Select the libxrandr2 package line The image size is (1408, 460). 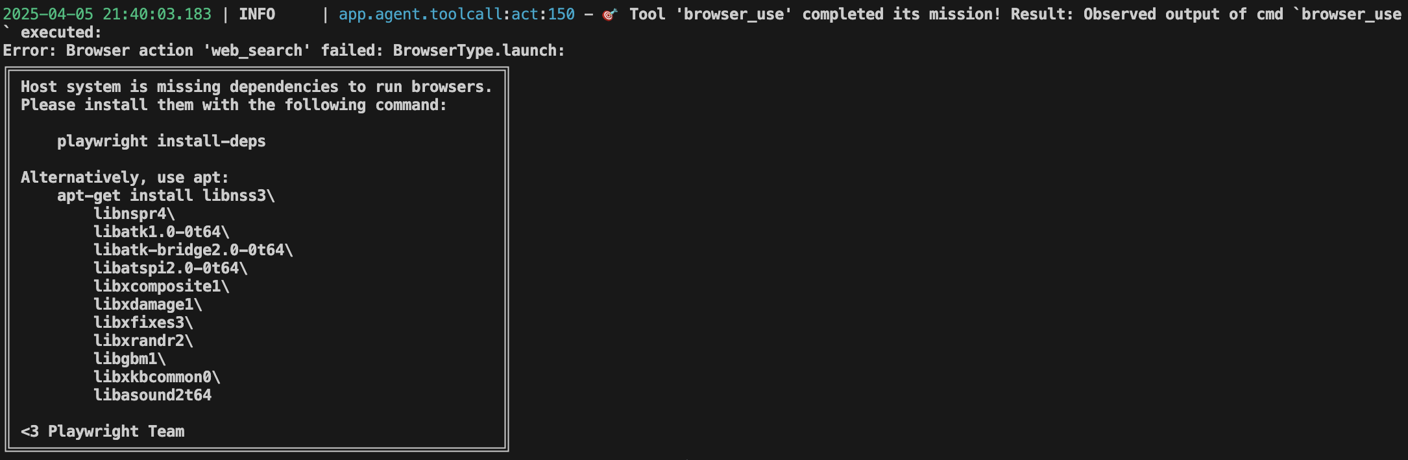[x=143, y=341]
